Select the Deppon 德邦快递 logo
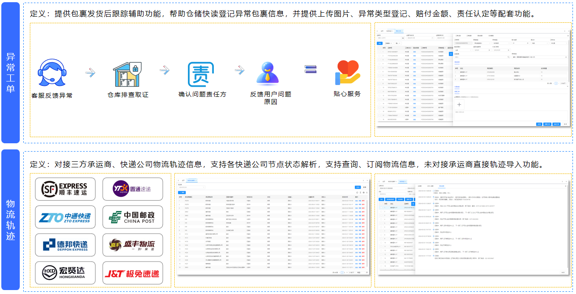 pos(65,245)
